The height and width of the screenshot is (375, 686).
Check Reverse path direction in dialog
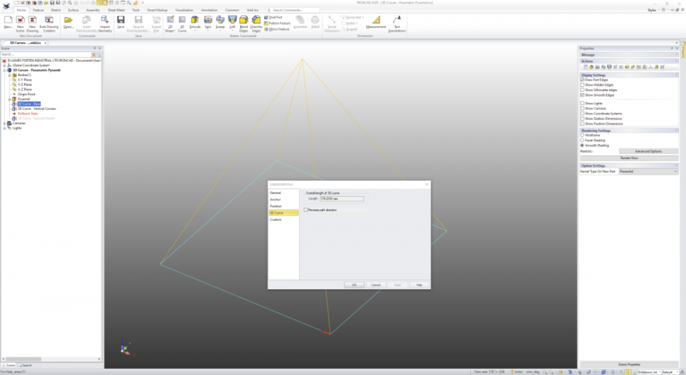coord(306,210)
